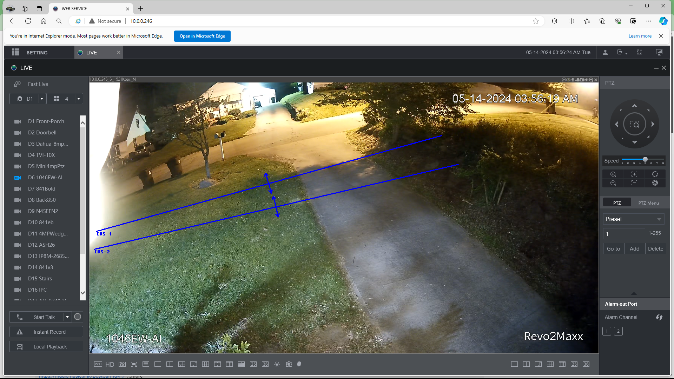The height and width of the screenshot is (379, 674).
Task: Open the Preset dropdown
Action: tap(634, 219)
